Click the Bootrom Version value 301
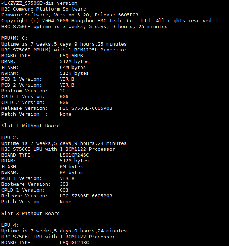The width and height of the screenshot is (229, 246). click(64, 91)
